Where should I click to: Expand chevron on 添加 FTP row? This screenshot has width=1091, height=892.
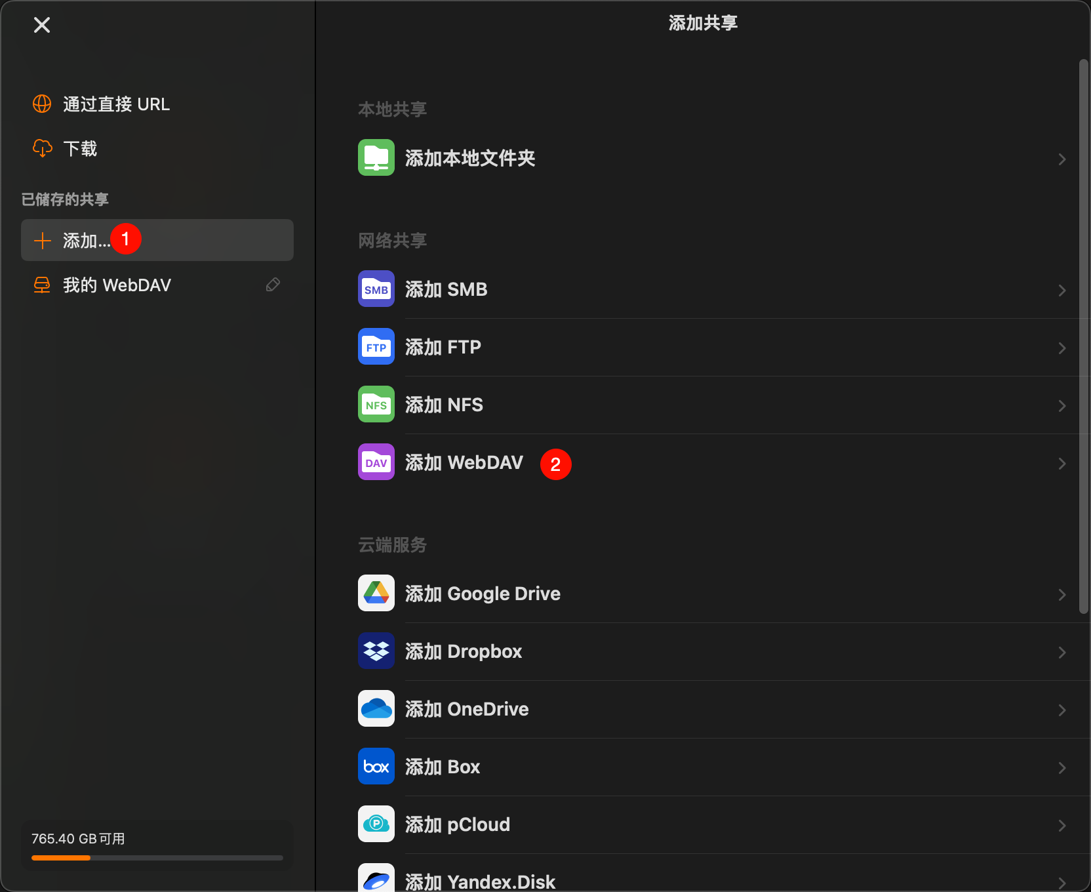[x=1062, y=348]
